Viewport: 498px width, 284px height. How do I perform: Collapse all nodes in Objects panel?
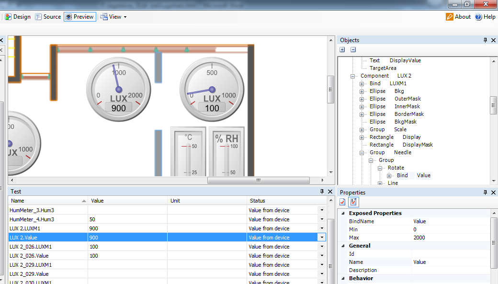click(353, 49)
